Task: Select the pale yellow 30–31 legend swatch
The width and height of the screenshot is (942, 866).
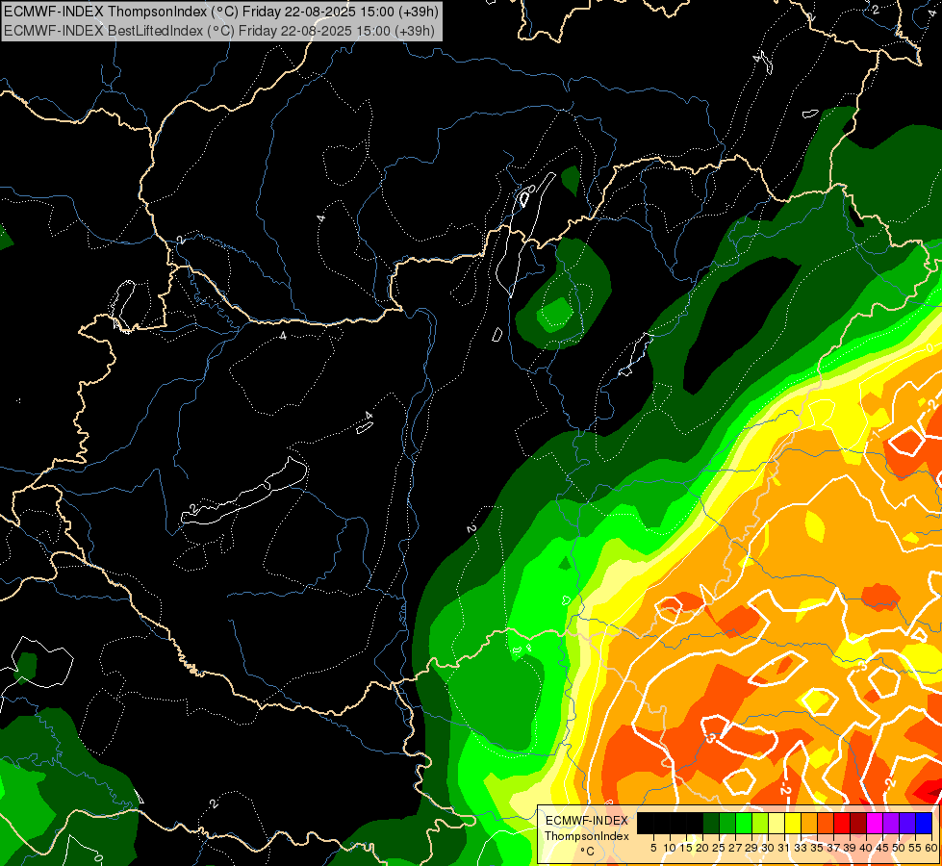Action: pos(777,823)
